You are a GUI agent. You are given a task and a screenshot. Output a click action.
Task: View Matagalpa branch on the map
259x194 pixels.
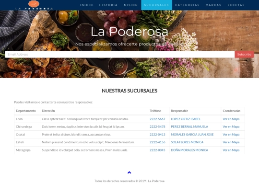[231, 150]
